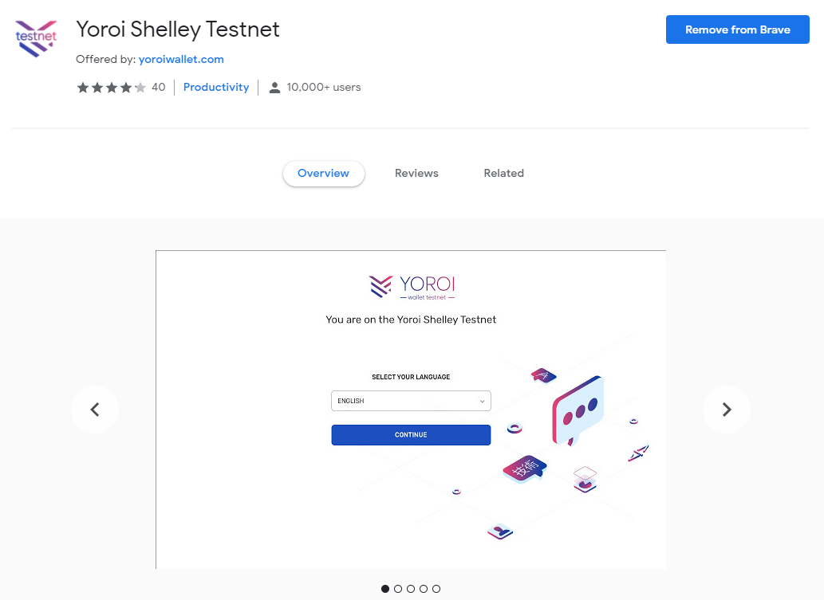Select the fifth carousel dot
This screenshot has width=824, height=600.
point(436,589)
